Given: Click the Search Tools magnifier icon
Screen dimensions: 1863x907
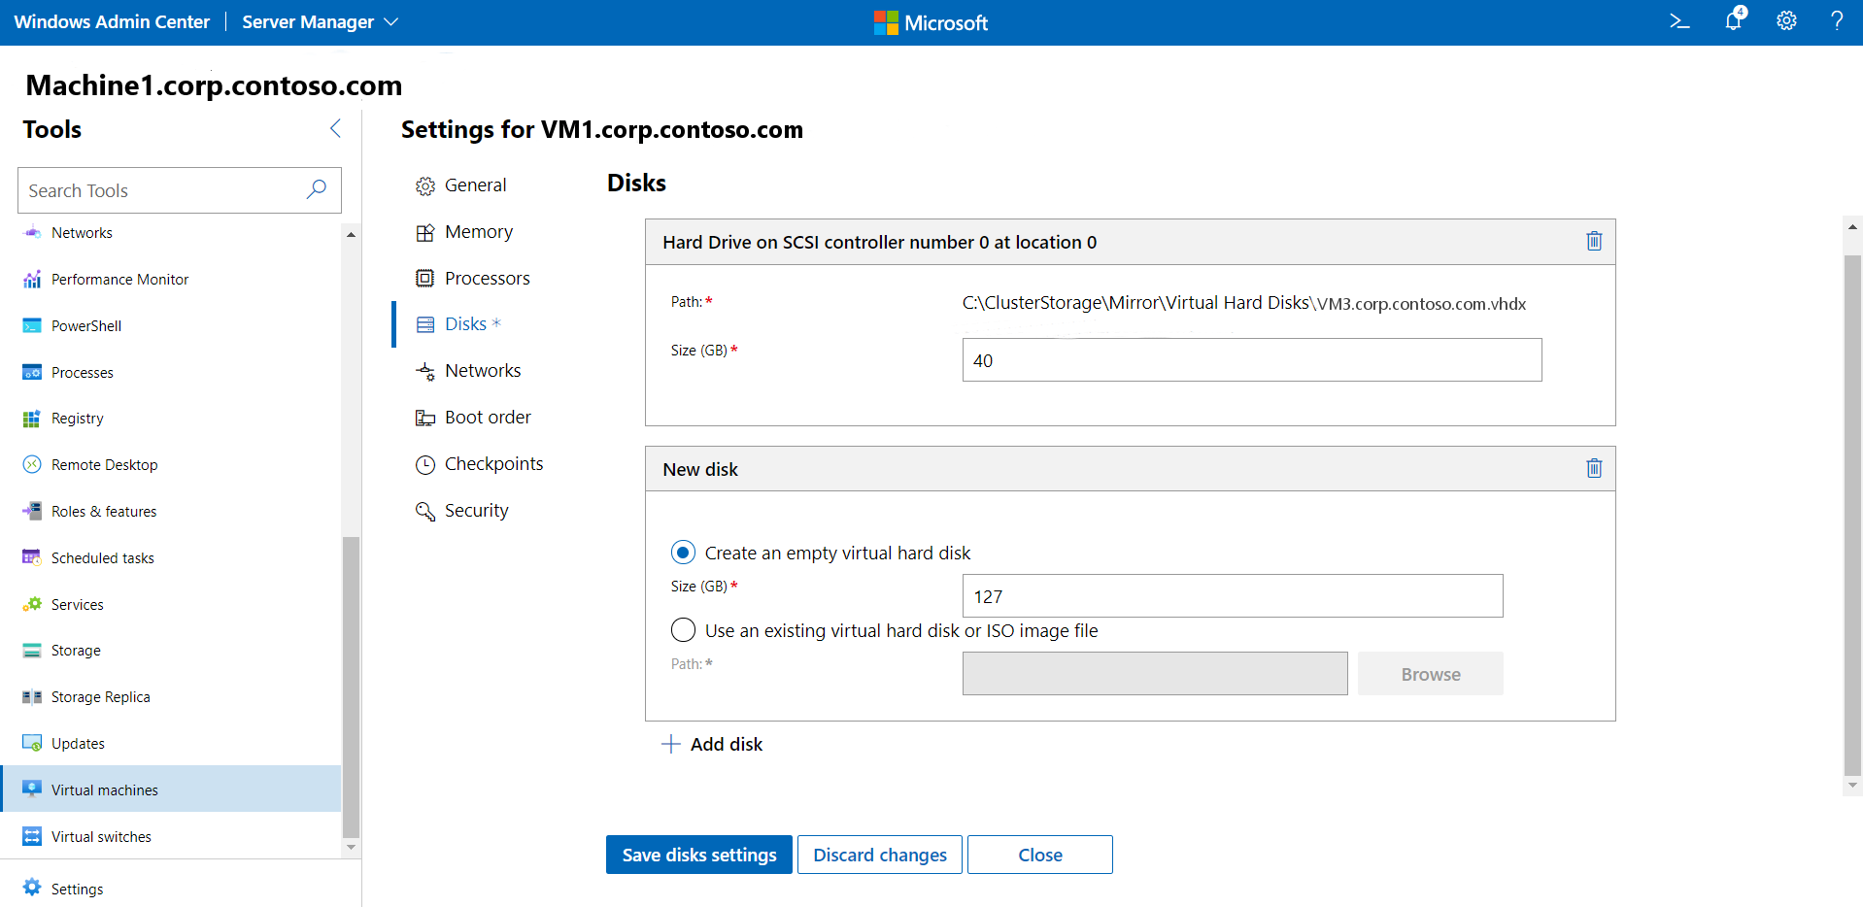Looking at the screenshot, I should tap(317, 190).
